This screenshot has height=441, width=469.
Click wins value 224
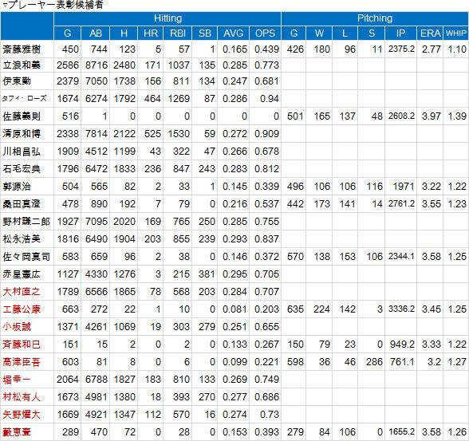coord(322,309)
